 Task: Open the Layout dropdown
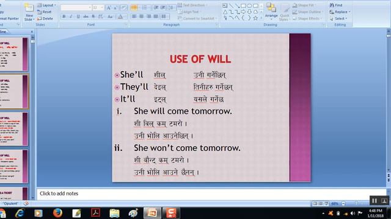[46, 5]
